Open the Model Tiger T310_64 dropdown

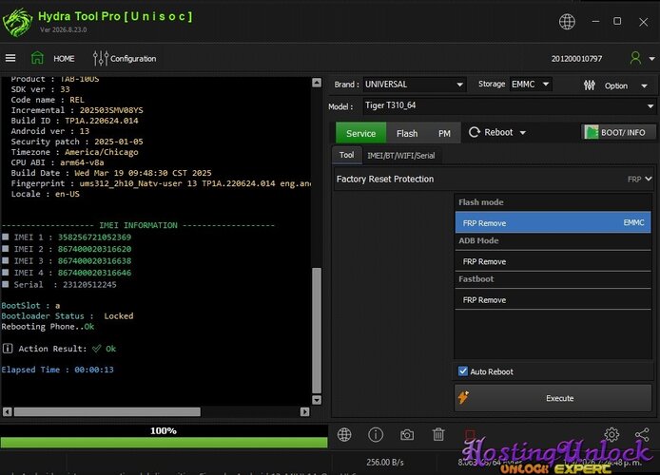point(510,106)
